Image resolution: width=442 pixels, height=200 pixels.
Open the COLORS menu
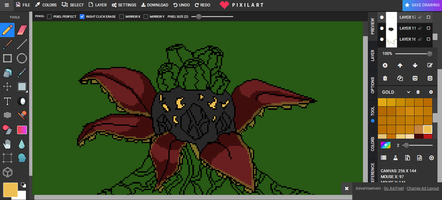(46, 5)
